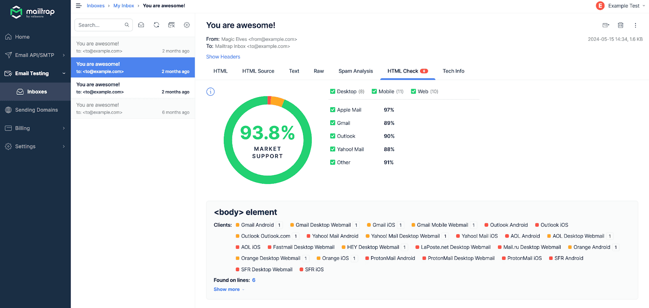
Task: Click the refresh inbox icon
Action: tap(156, 25)
